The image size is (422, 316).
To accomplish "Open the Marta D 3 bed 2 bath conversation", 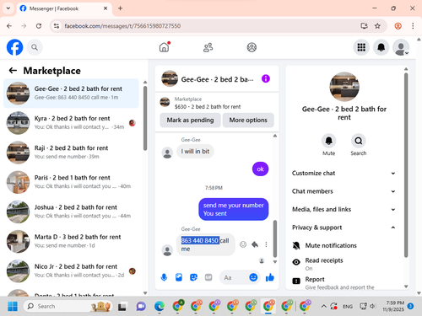I will 71,241.
